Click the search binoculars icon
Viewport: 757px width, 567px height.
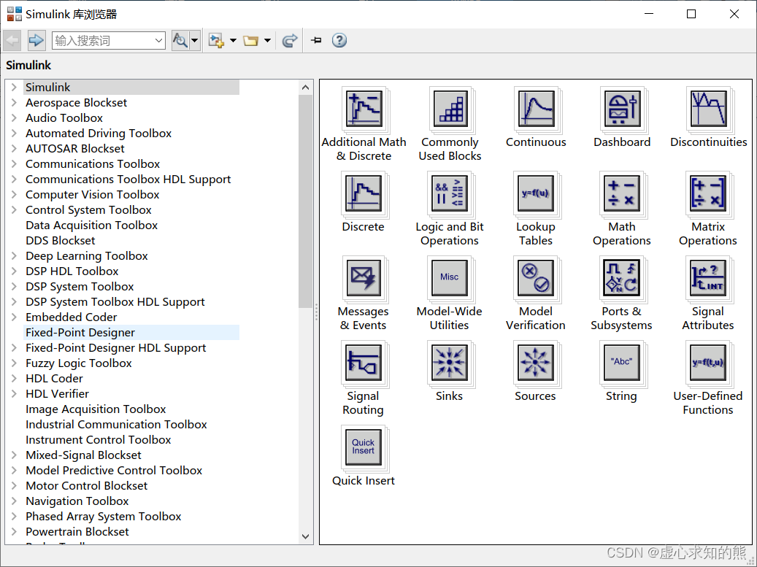(180, 41)
